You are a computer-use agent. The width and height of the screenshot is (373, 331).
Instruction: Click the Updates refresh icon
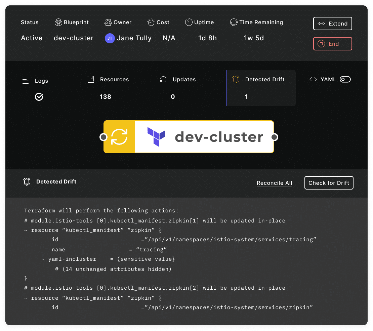point(163,79)
